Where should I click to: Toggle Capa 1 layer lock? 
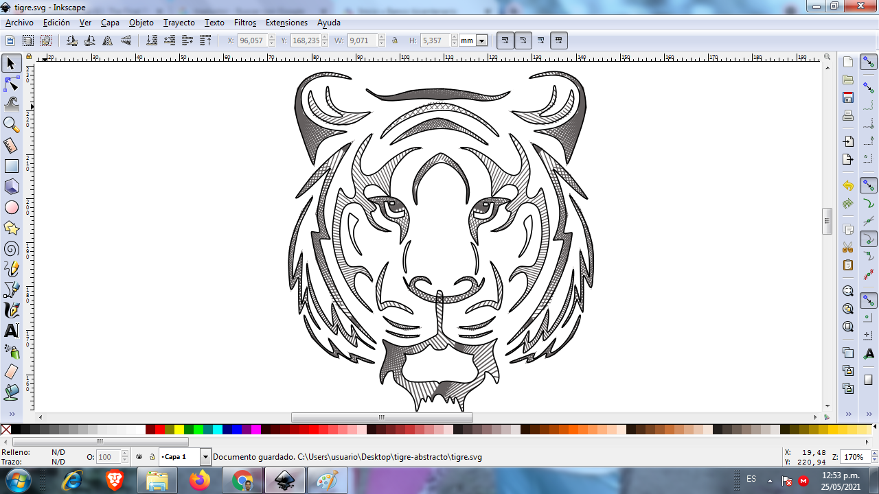[x=152, y=456]
